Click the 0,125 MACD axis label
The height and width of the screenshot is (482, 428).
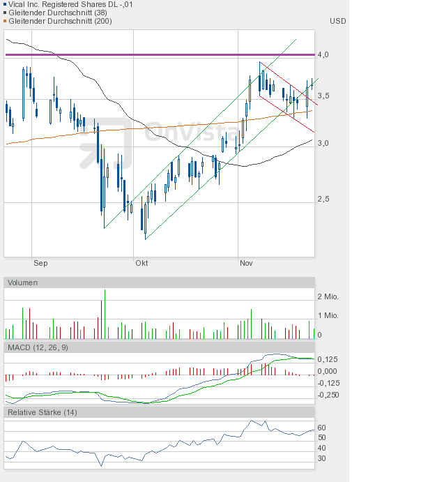(328, 359)
